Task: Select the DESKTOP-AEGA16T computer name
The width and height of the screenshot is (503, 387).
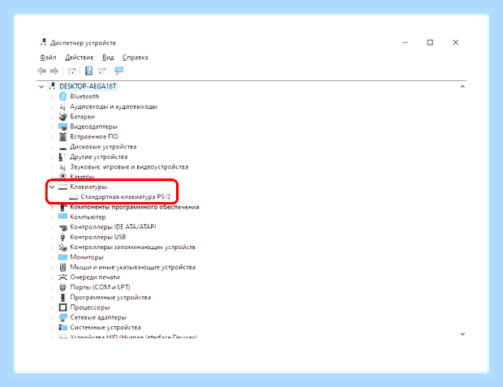Action: [x=88, y=86]
